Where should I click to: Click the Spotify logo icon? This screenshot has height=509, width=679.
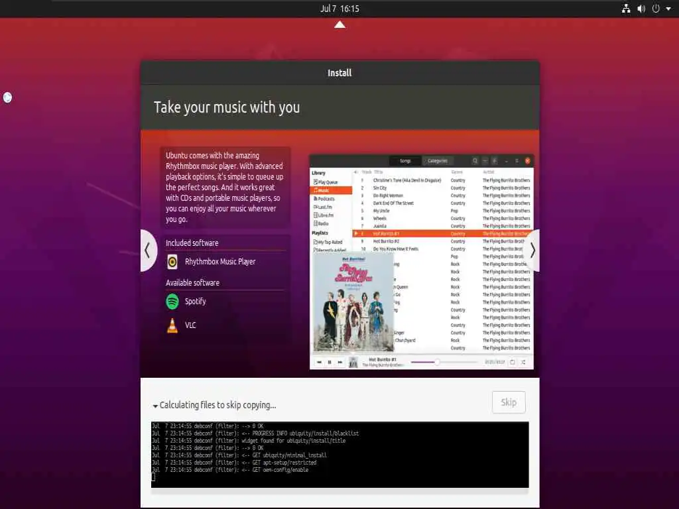coord(172,302)
